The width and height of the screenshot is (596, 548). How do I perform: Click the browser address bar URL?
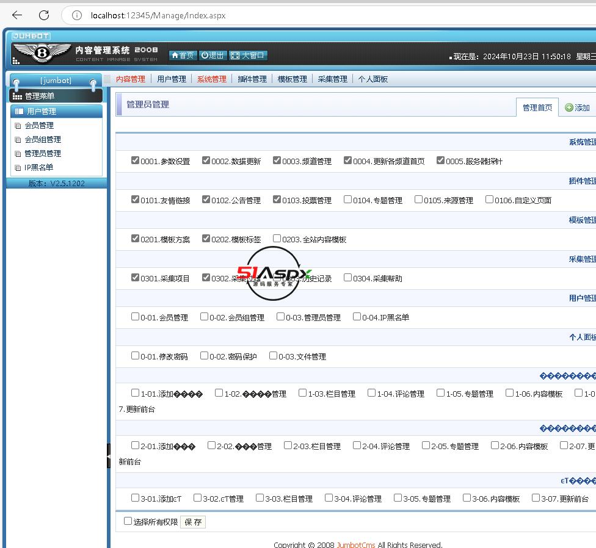158,15
